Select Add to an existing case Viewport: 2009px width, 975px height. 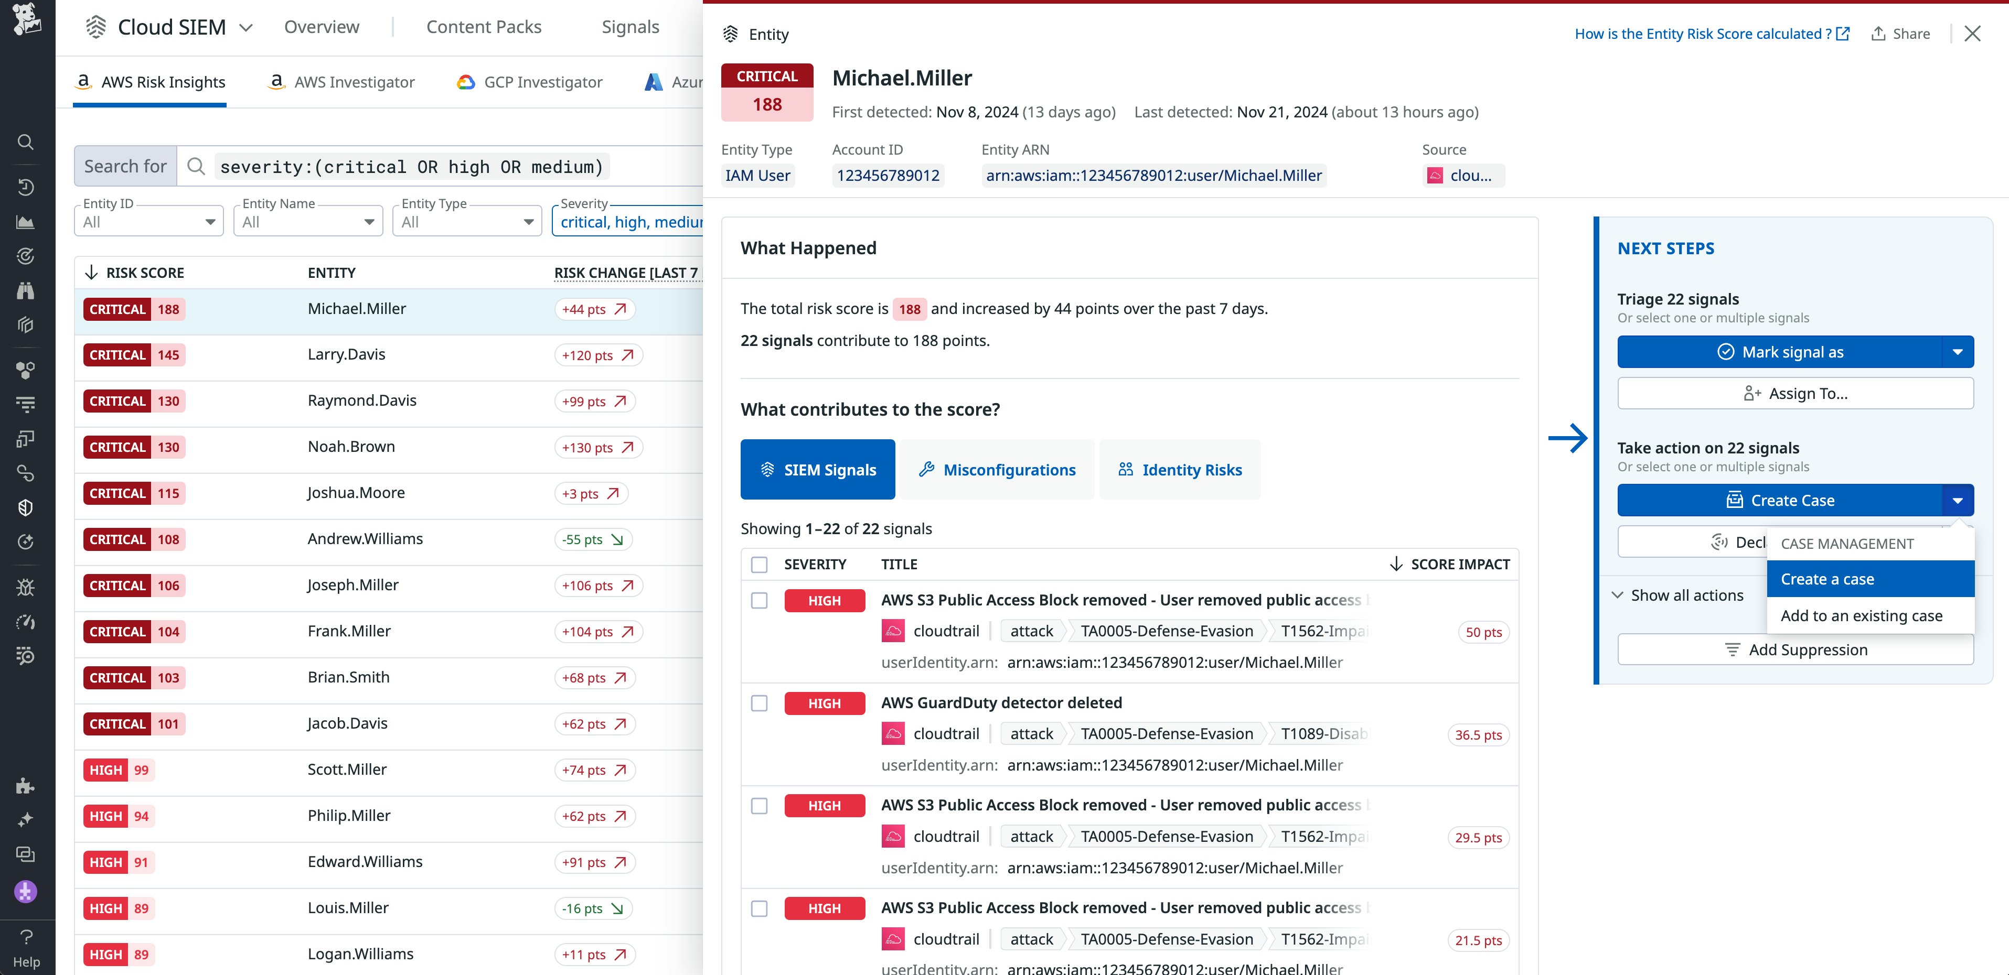pyautogui.click(x=1861, y=616)
